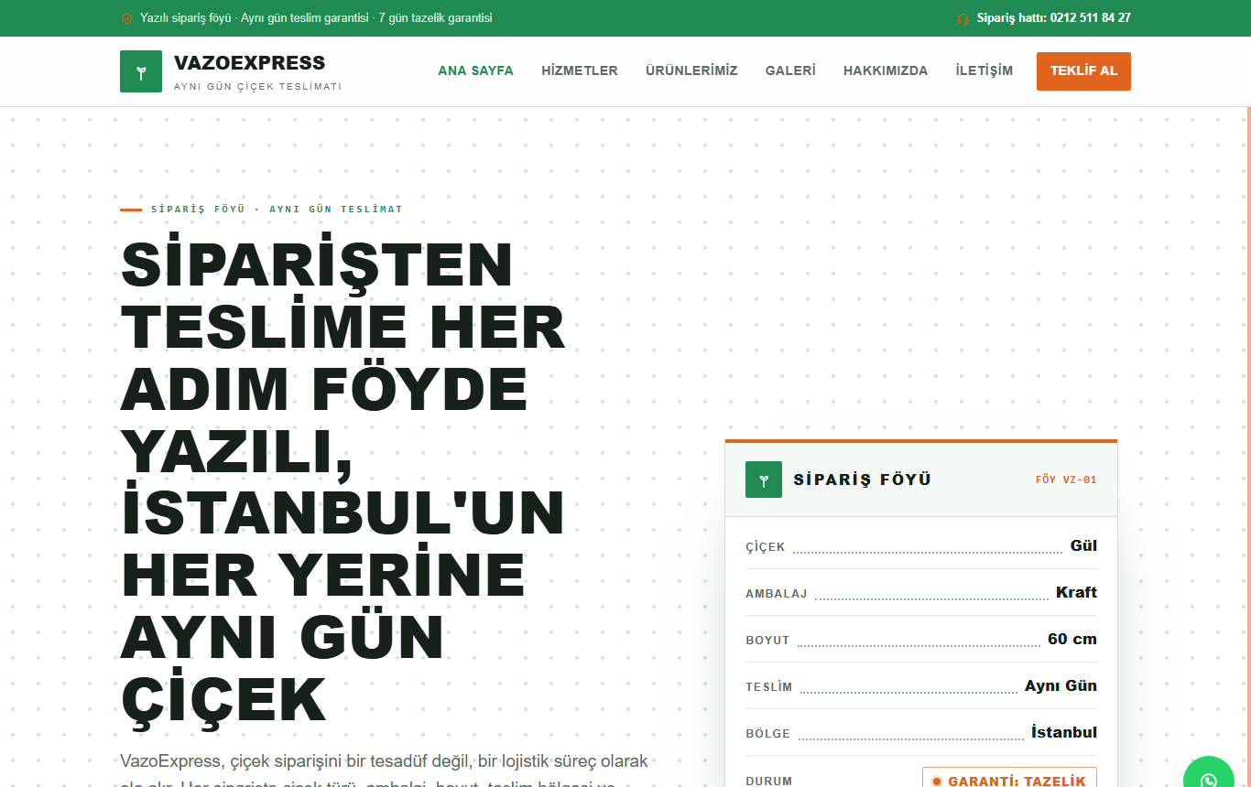Click the sprout icon in Sipariş Föyü card
Image resolution: width=1251 pixels, height=787 pixels.
pyautogui.click(x=764, y=480)
